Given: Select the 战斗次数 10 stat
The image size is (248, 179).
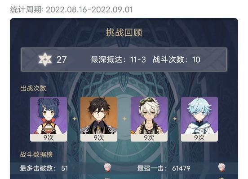Looking at the screenshot, I should point(177,60).
